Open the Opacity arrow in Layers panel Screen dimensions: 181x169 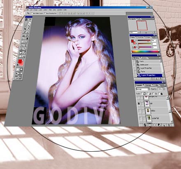pyautogui.click(x=164, y=89)
